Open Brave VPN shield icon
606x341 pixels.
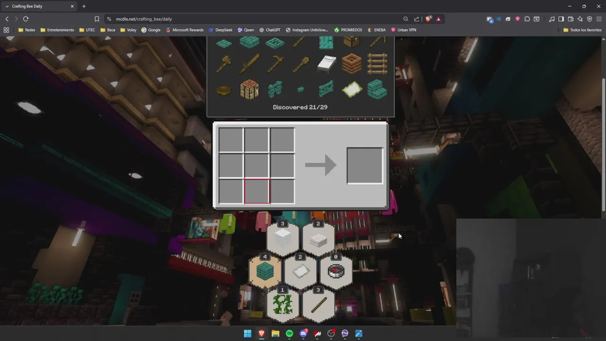(x=589, y=19)
